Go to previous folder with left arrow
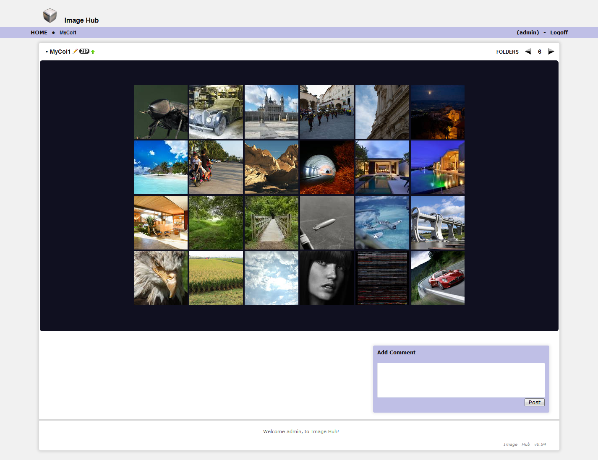The height and width of the screenshot is (460, 598). (x=528, y=52)
